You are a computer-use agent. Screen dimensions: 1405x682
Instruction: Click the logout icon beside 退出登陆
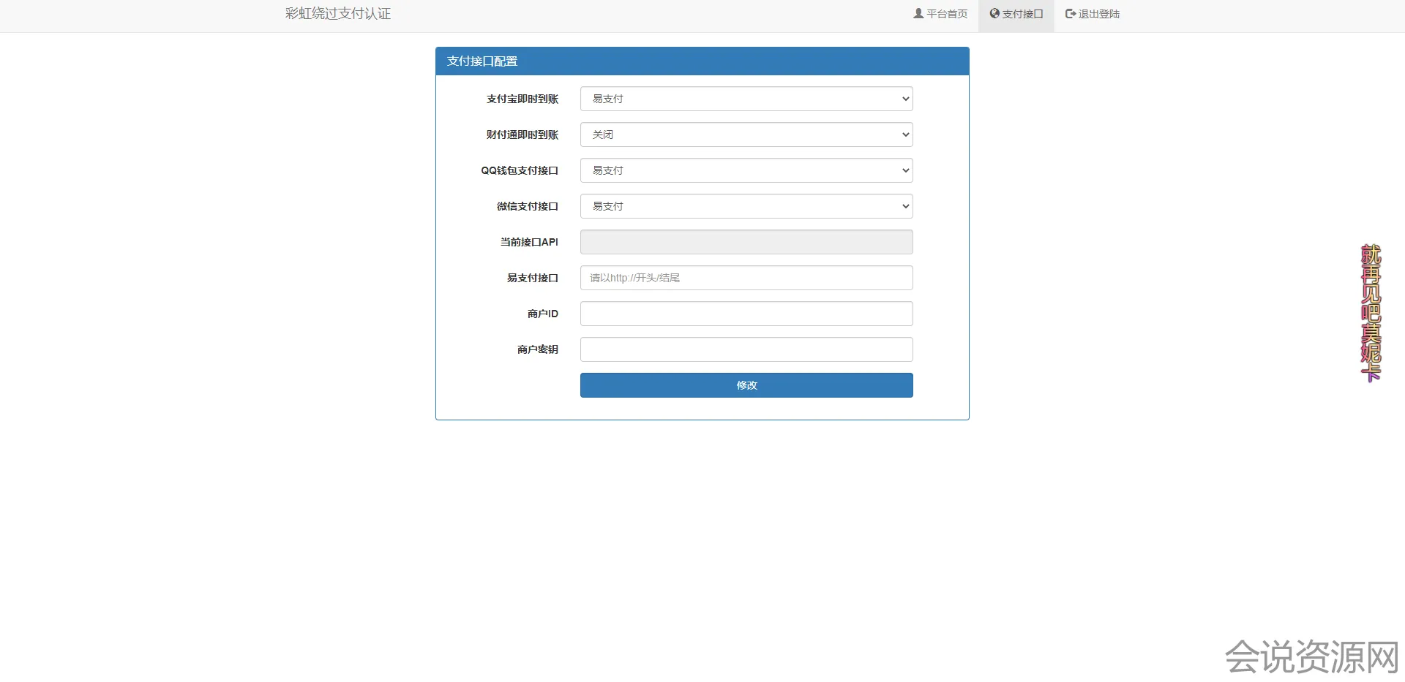(x=1070, y=13)
